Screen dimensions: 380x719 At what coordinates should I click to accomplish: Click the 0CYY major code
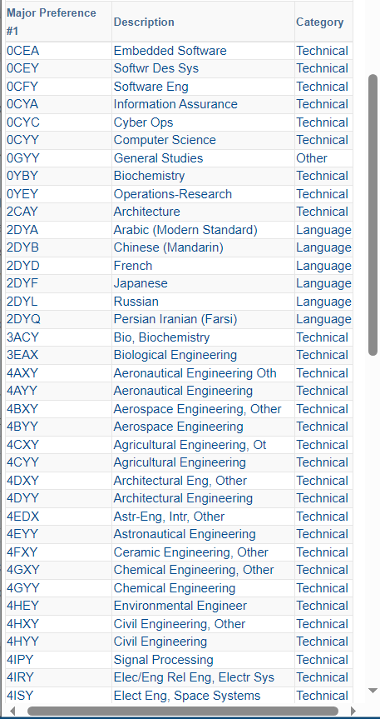22,140
